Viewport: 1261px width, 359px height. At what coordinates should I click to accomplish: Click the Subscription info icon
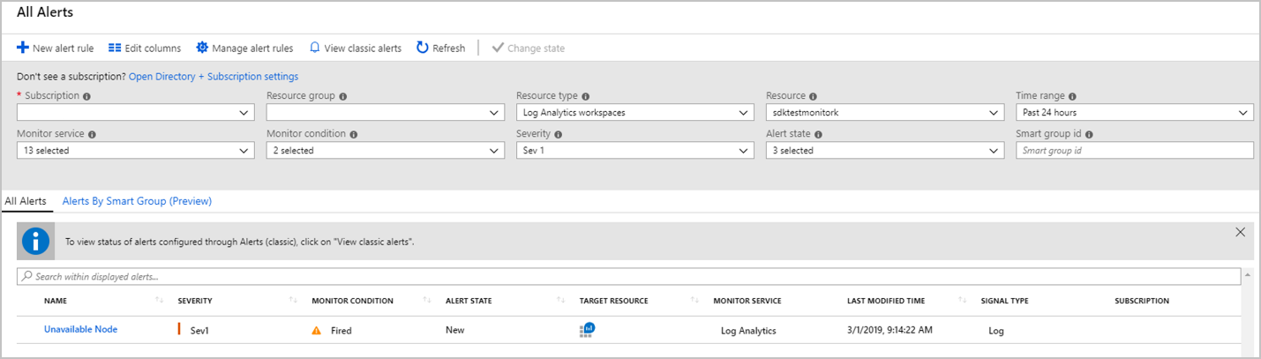click(x=86, y=96)
